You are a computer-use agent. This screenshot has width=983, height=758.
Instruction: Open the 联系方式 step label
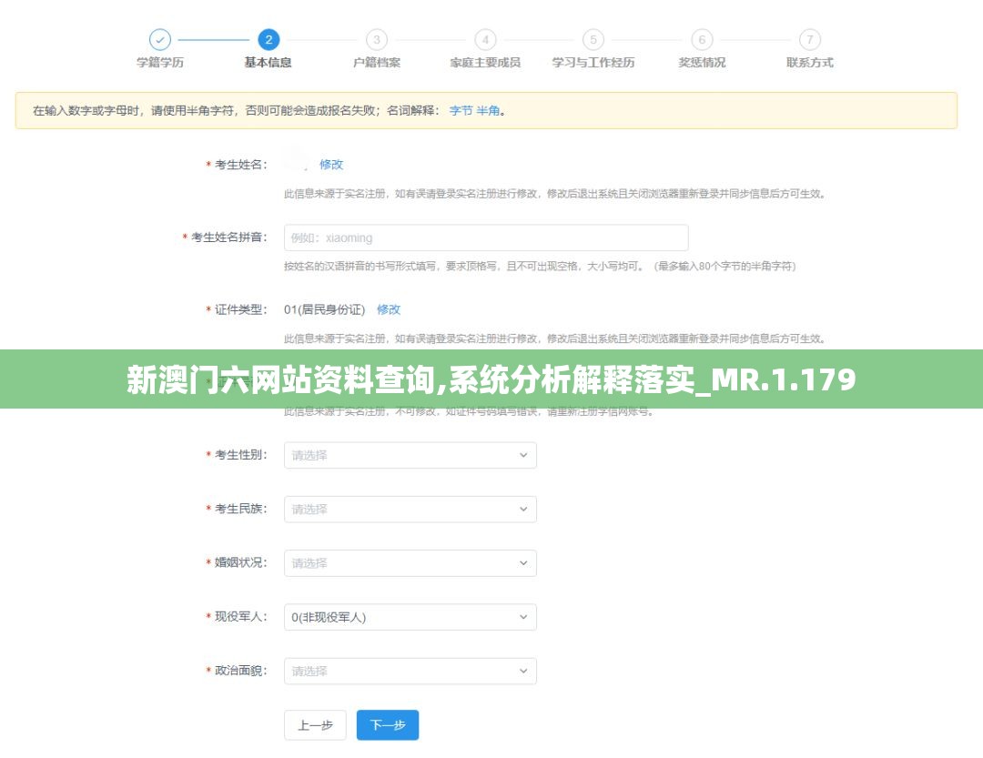[x=810, y=63]
